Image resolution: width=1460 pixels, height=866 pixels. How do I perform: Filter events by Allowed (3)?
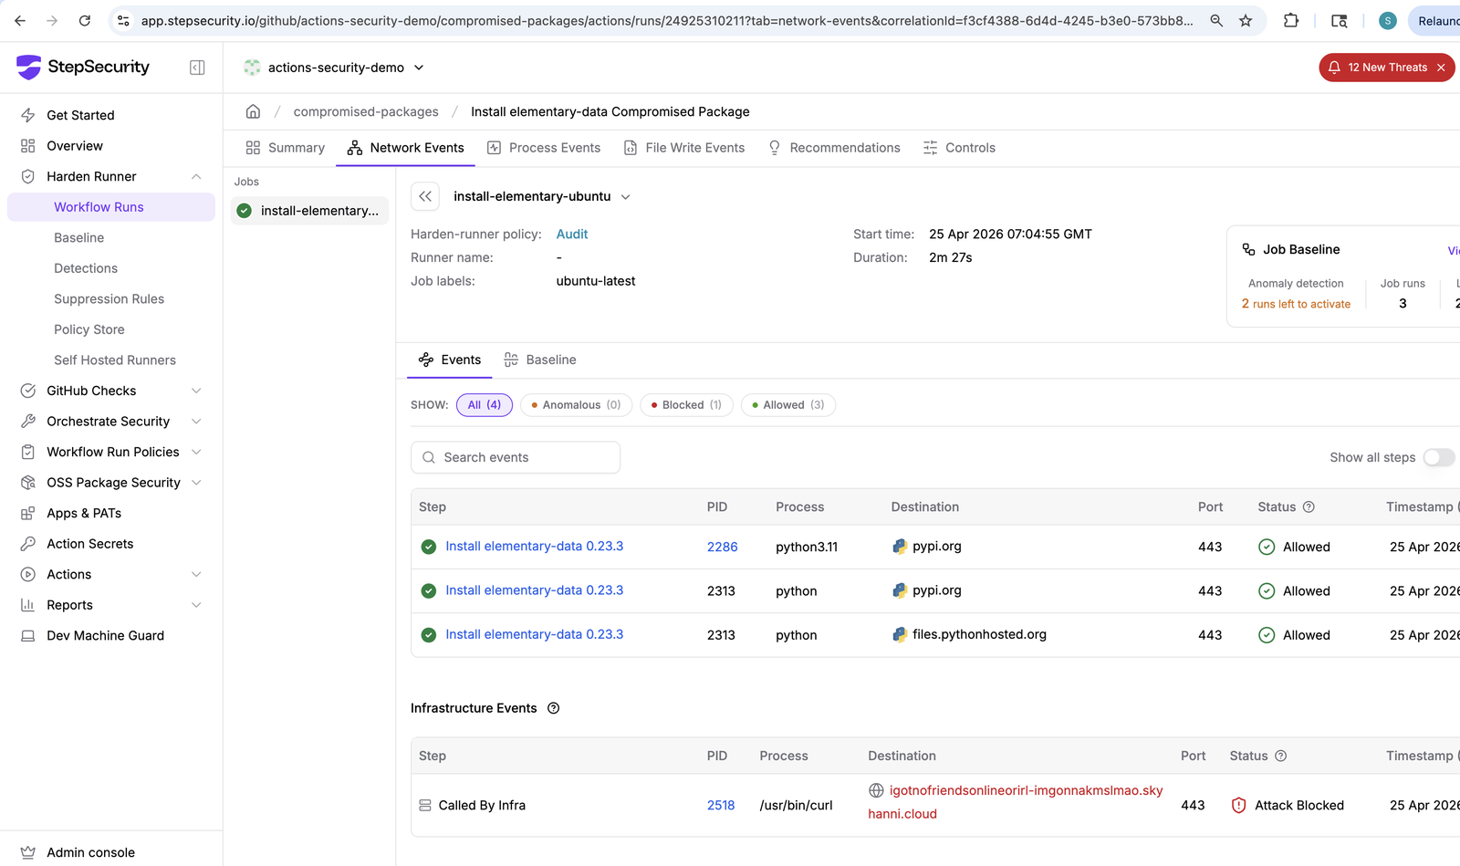click(788, 405)
